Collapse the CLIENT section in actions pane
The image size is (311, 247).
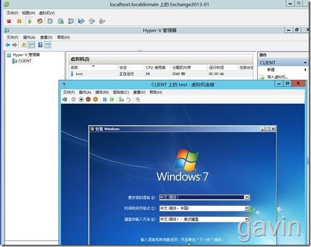coord(305,62)
